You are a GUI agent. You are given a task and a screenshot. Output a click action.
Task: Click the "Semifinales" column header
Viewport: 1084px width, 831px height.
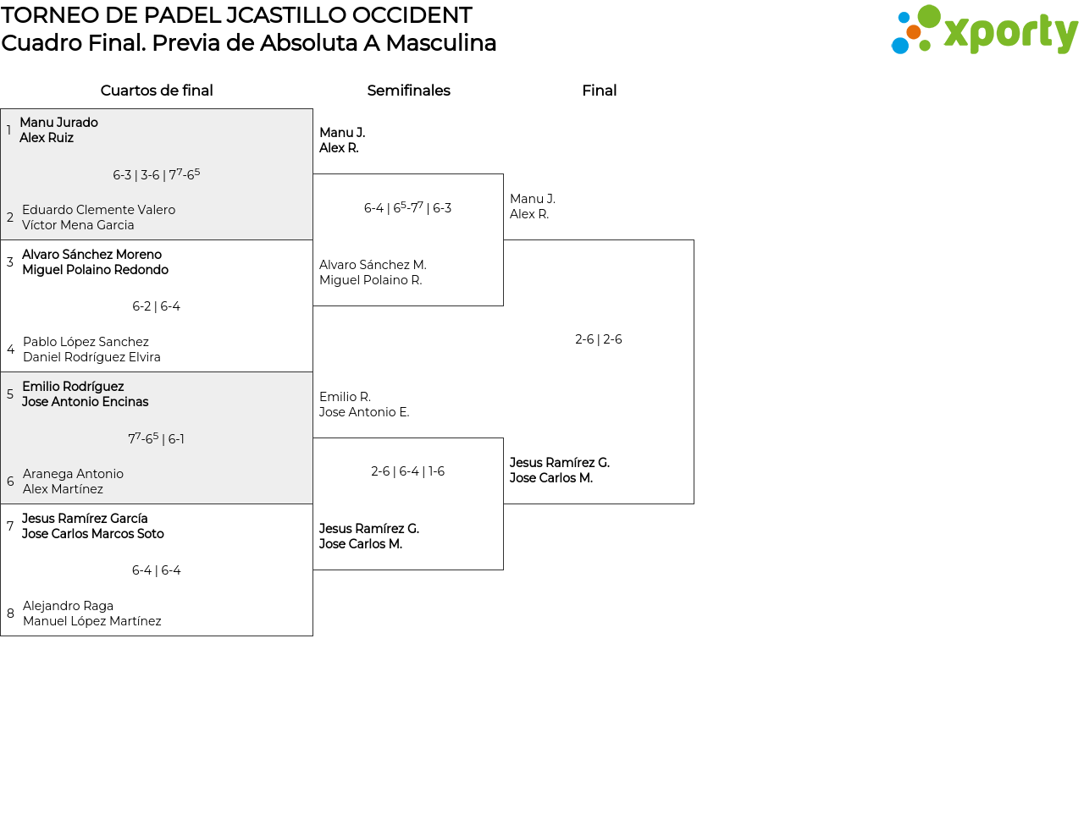click(x=408, y=91)
